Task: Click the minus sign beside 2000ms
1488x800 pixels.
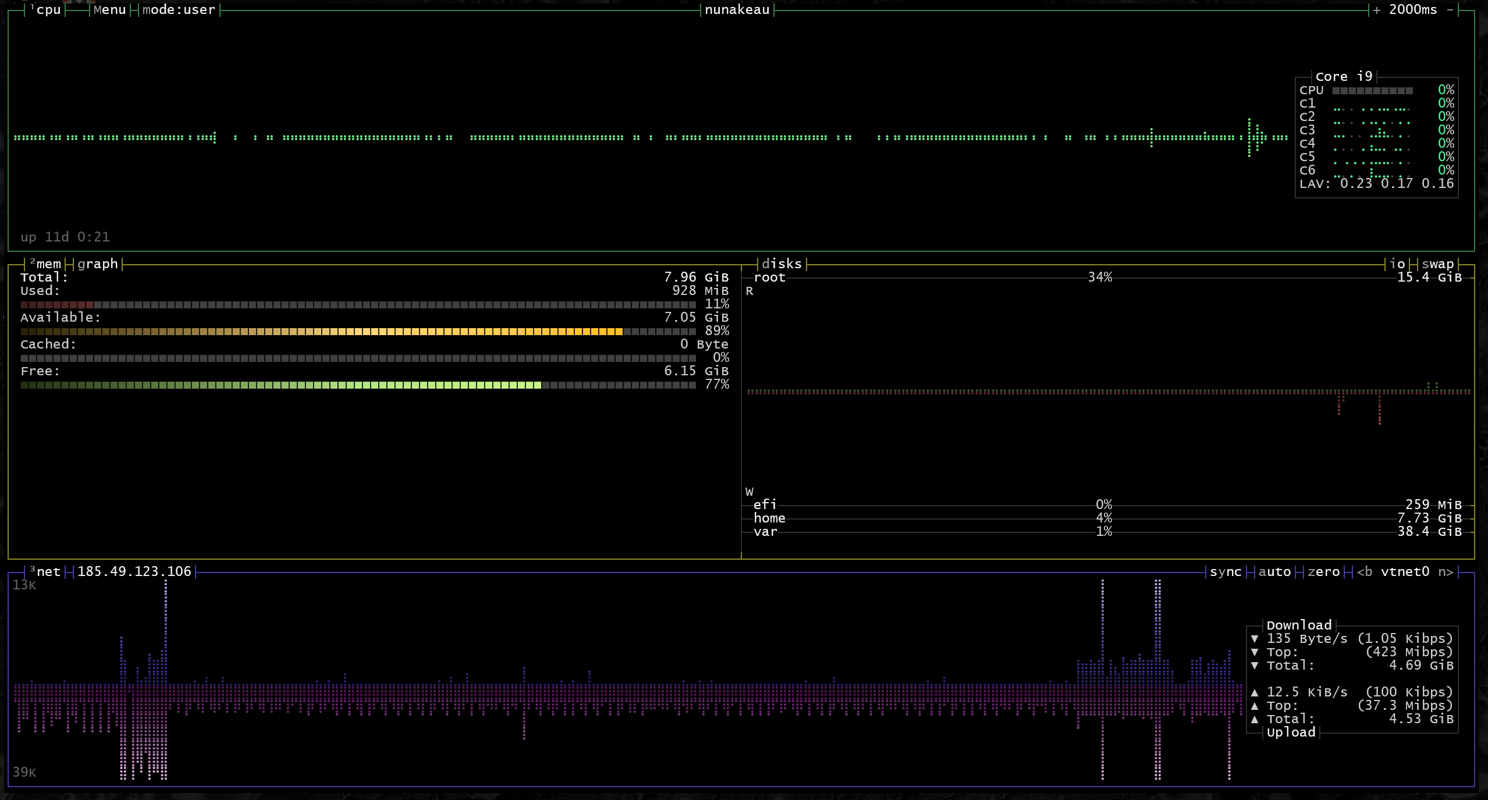Action: click(1450, 10)
